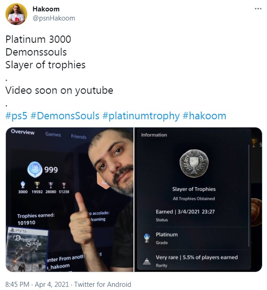Click the gold trophy icon above 19592
The image size is (267, 290).
[37, 184]
